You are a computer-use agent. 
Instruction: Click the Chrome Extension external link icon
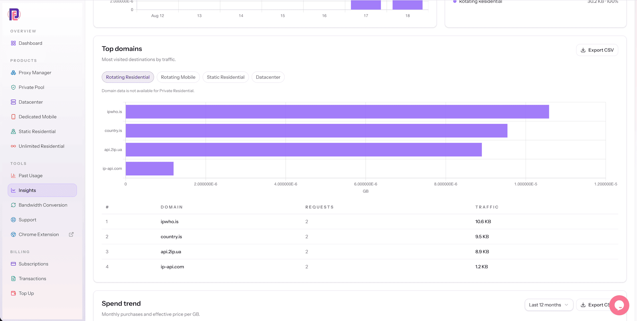[x=71, y=234]
